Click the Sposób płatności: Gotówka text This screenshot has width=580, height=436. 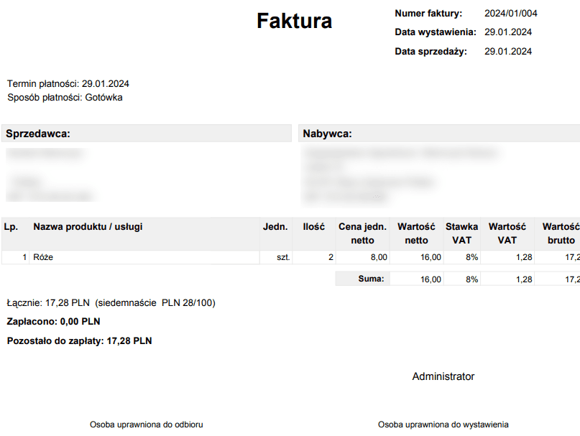click(65, 98)
